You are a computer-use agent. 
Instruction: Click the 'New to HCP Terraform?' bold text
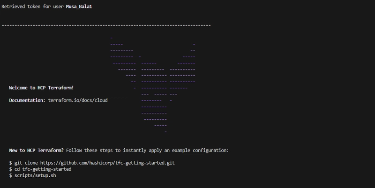[37, 150]
